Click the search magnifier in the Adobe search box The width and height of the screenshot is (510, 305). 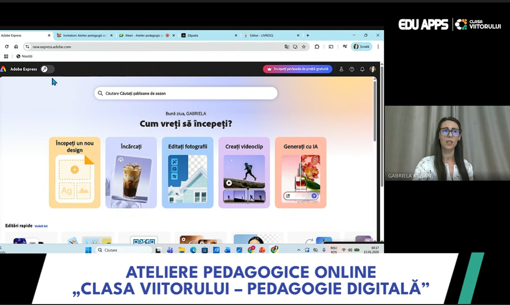[100, 93]
